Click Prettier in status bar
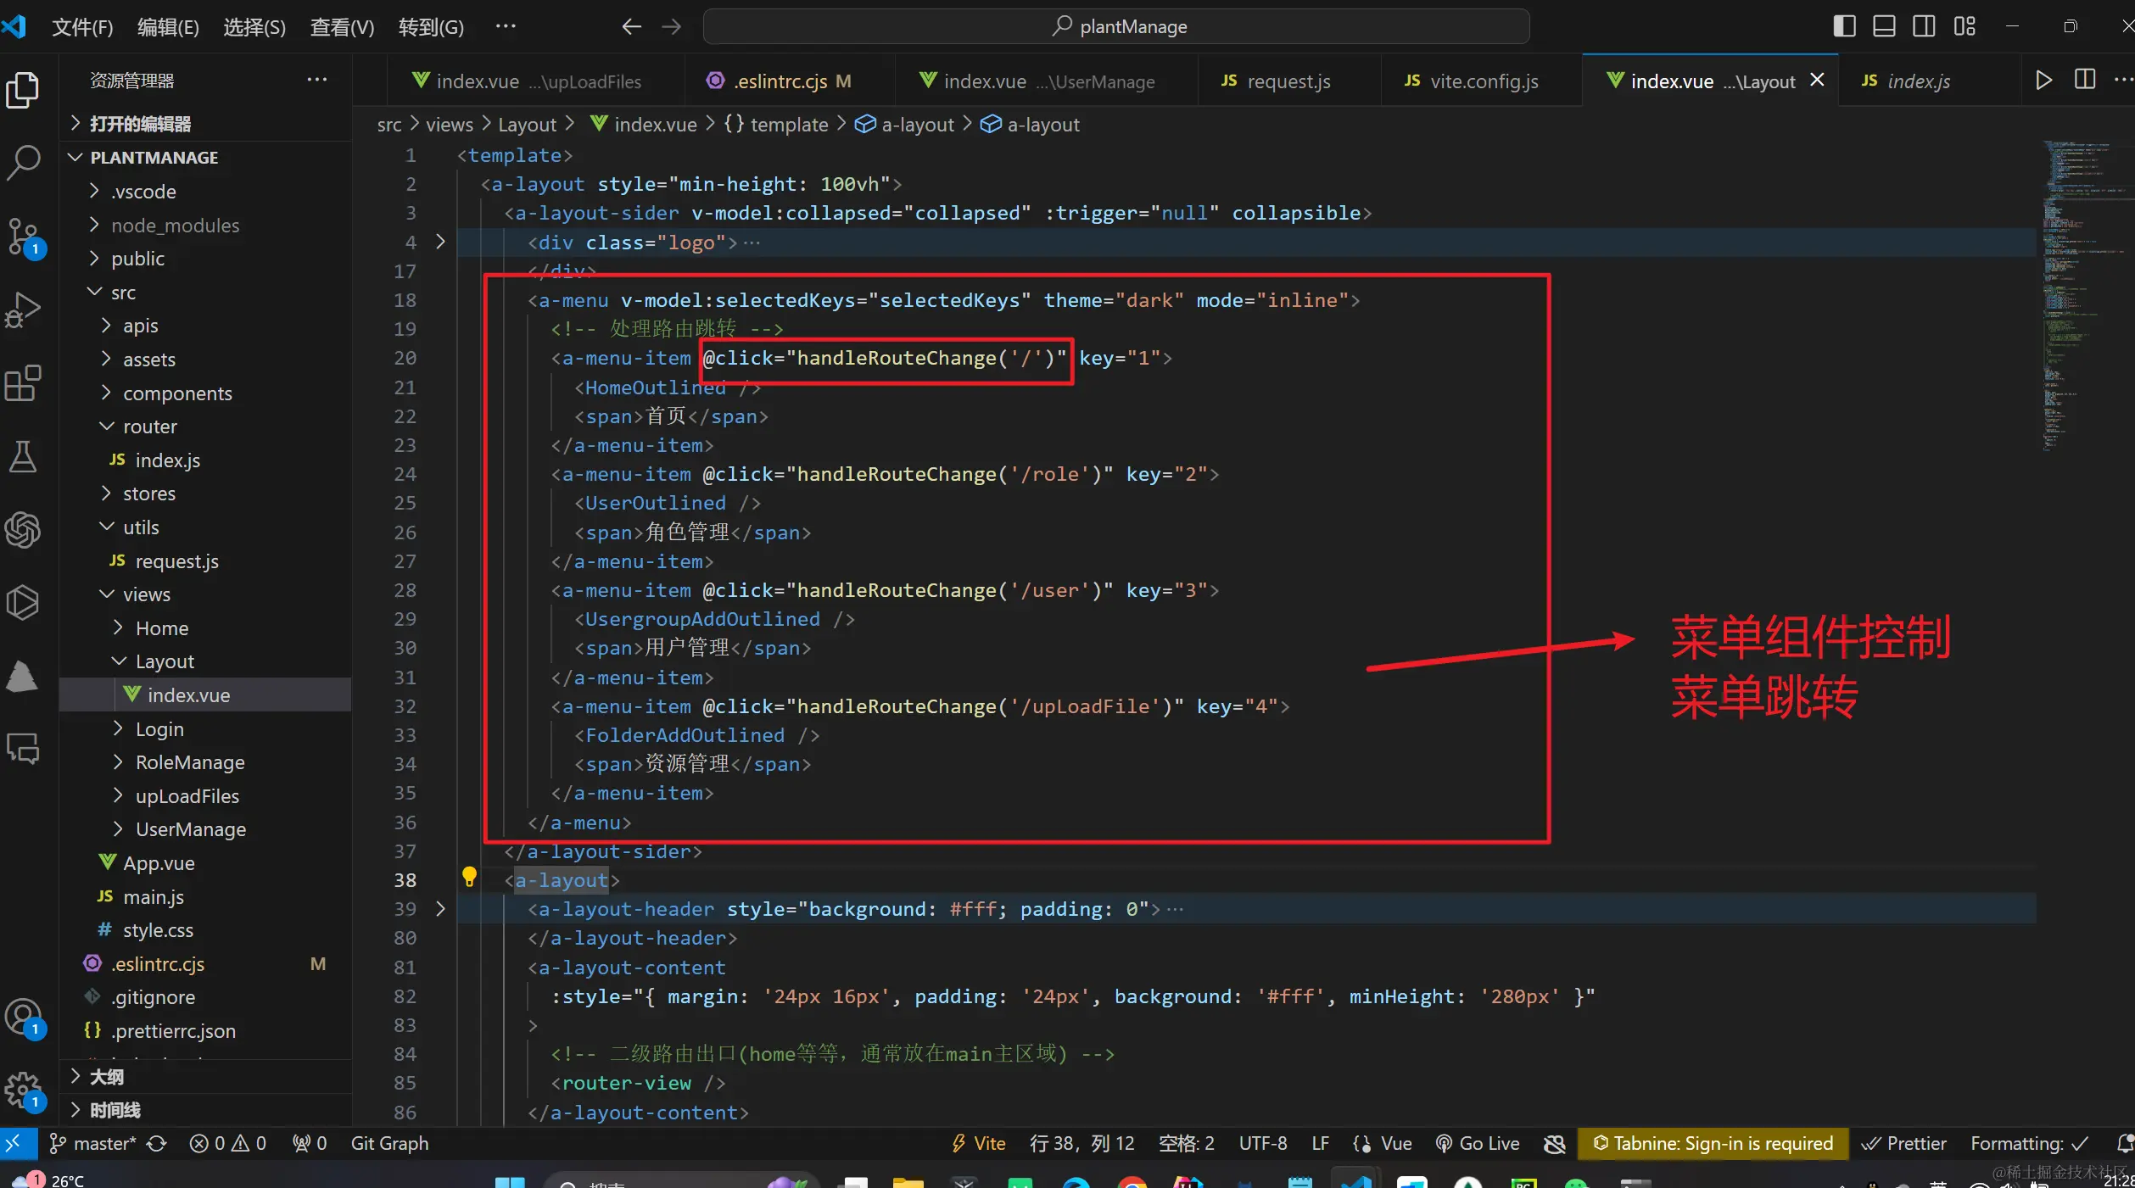This screenshot has height=1188, width=2135. [1904, 1143]
